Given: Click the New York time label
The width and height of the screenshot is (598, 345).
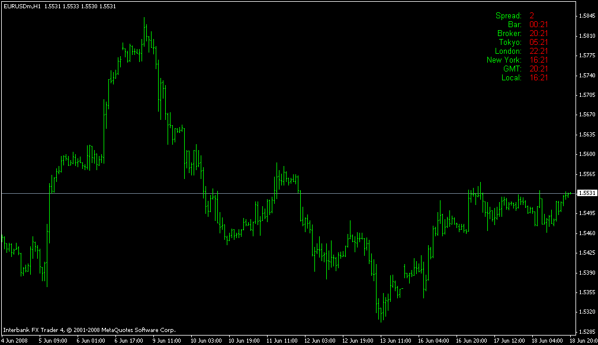Looking at the screenshot, I should (x=504, y=60).
